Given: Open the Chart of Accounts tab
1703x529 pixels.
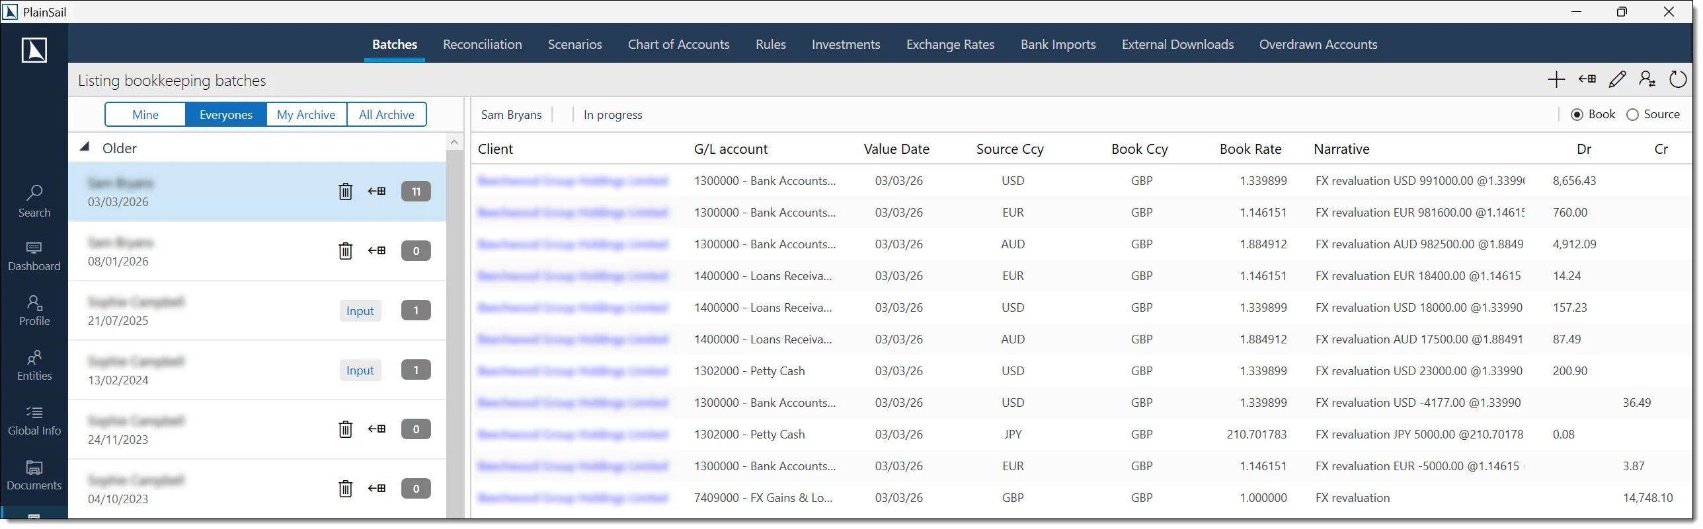Looking at the screenshot, I should pyautogui.click(x=679, y=44).
